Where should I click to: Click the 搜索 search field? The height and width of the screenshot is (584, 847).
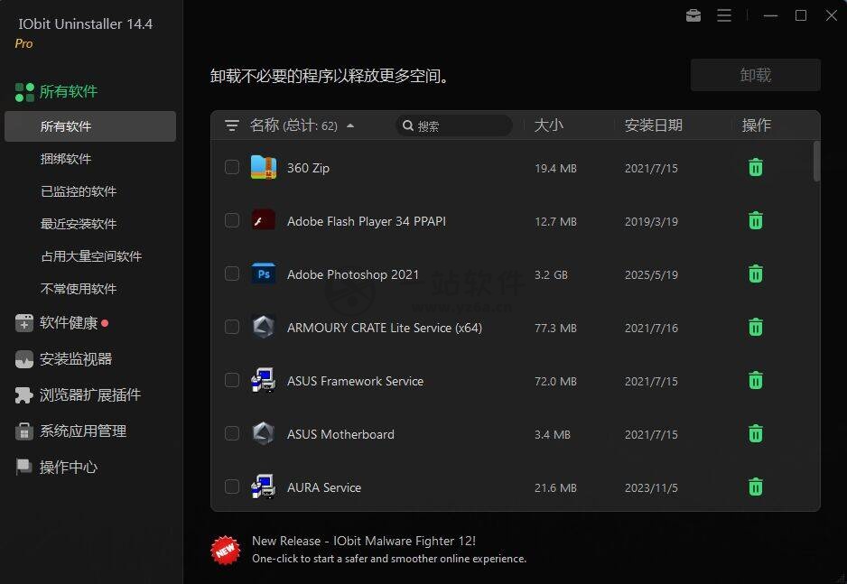(x=453, y=125)
